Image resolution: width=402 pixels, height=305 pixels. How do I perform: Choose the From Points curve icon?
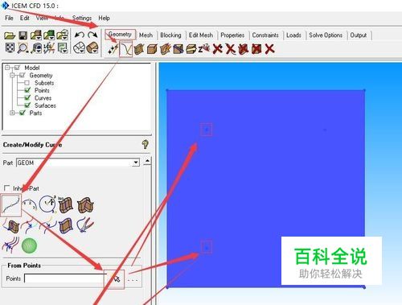11,205
